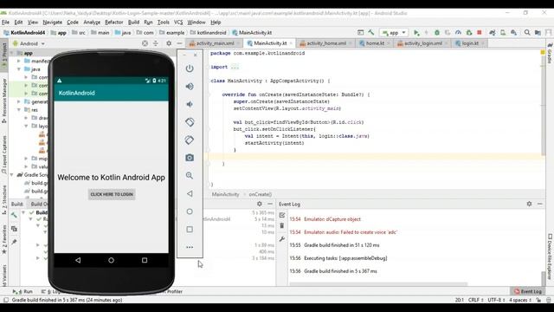Take emulator screenshot with camera icon
The image size is (554, 312).
[x=190, y=158]
